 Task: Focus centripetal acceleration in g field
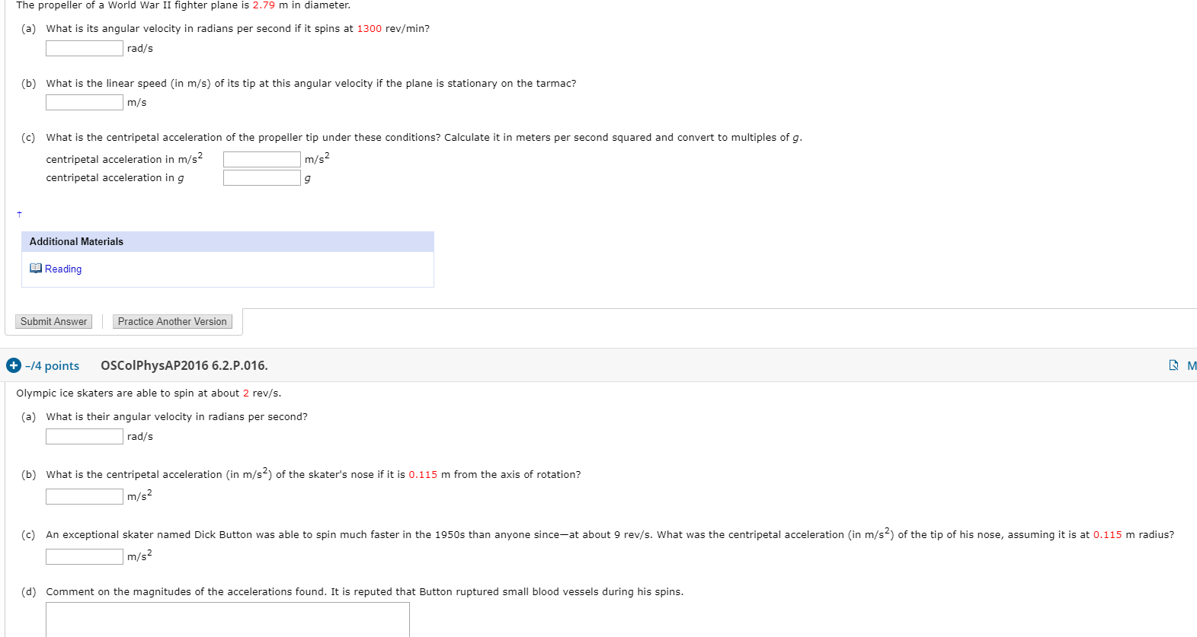[262, 178]
